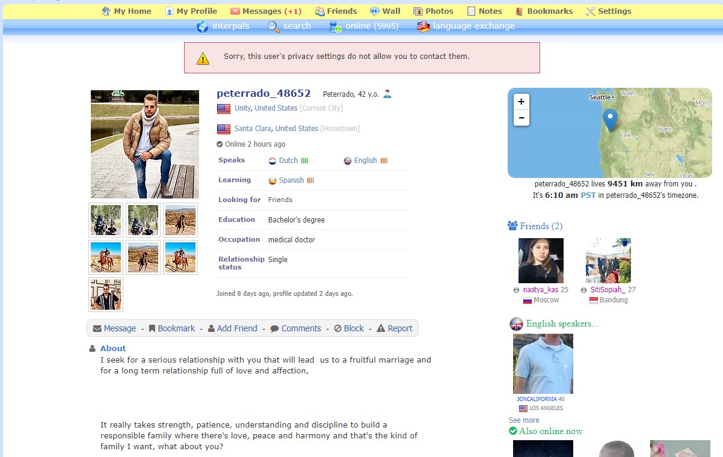Open the main profile photo

(144, 144)
